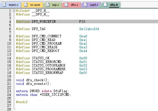The width and height of the screenshot is (158, 111).
Task: Click line number 4 in the margin
Action: (10, 22)
